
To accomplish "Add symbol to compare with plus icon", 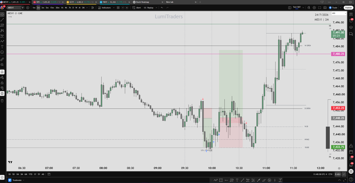I will point(28,8).
